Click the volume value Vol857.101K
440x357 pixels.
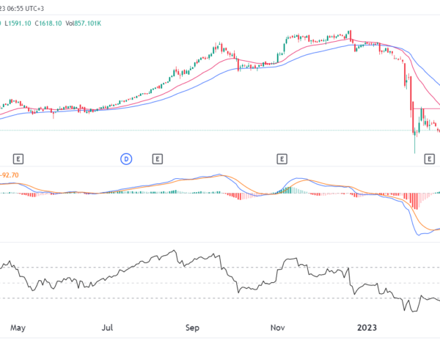pos(84,23)
